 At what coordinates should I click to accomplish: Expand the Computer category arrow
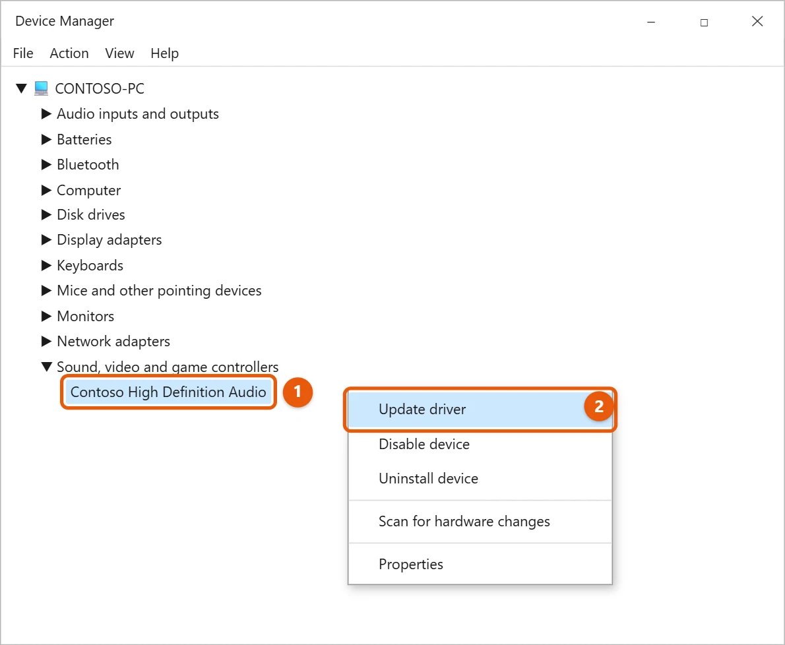[46, 190]
